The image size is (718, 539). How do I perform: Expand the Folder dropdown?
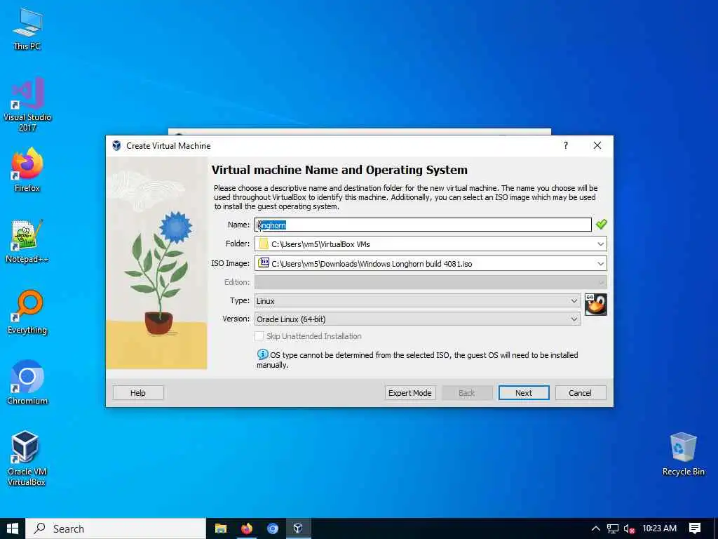pyautogui.click(x=600, y=244)
